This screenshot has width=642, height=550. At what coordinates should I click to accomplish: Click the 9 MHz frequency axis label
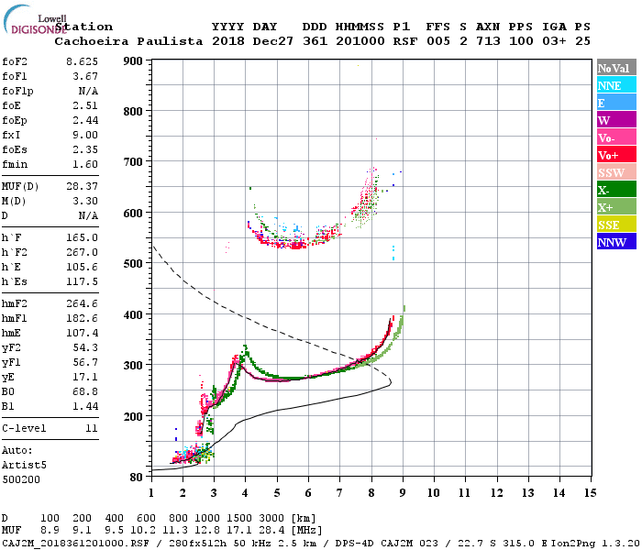pyautogui.click(x=403, y=493)
